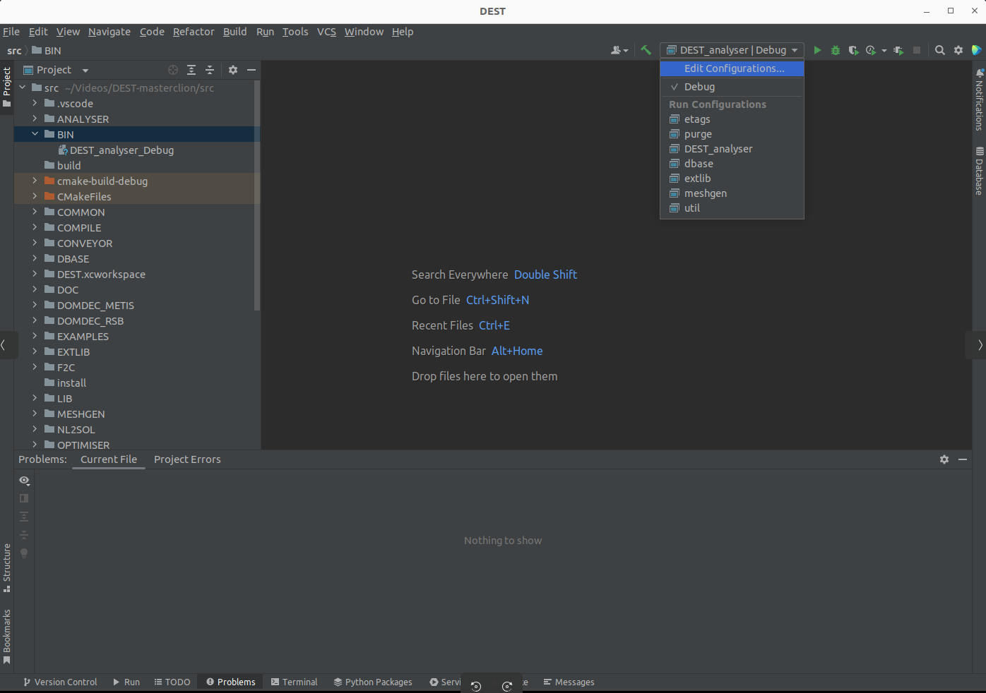This screenshot has width=986, height=693.
Task: Open the Terminal tool window
Action: (x=294, y=682)
